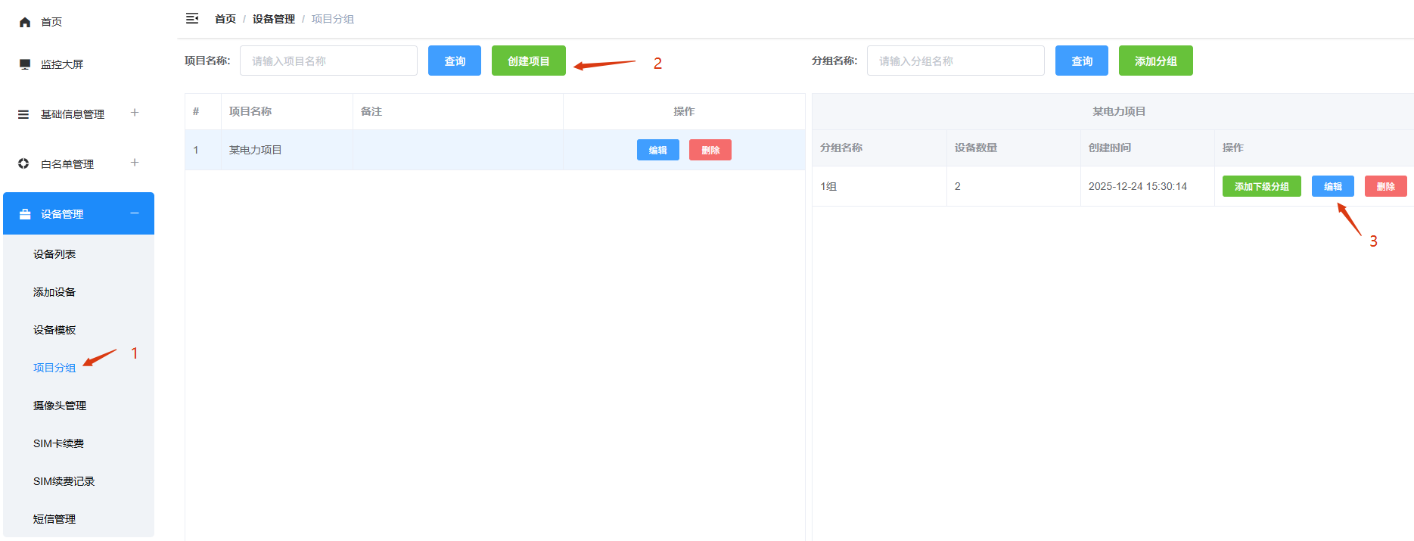
Task: Click the creation time 2025-12-24 15:30:14
Action: pyautogui.click(x=1138, y=186)
